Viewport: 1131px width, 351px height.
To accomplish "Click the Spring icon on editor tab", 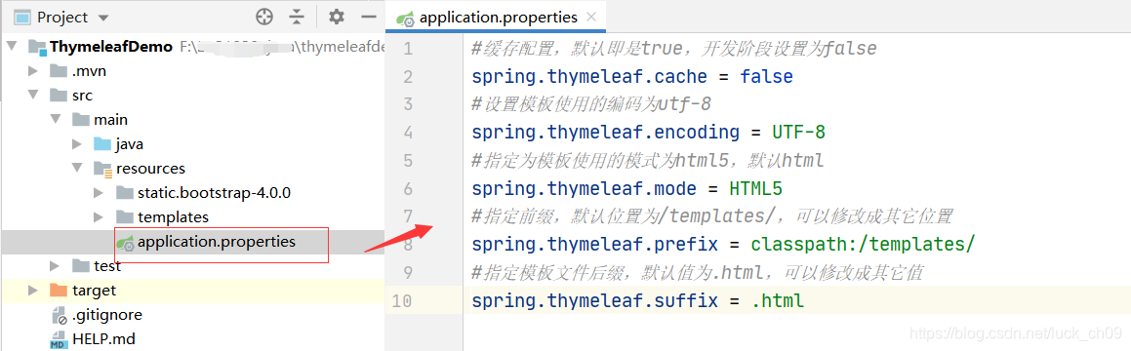I will [x=405, y=19].
